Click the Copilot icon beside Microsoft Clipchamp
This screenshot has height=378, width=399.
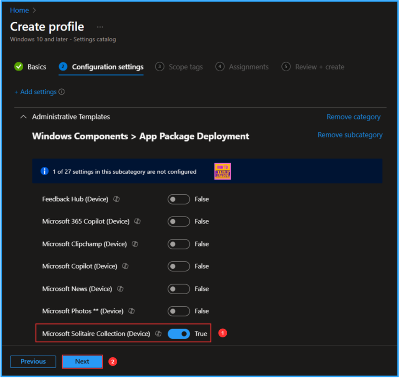(135, 244)
